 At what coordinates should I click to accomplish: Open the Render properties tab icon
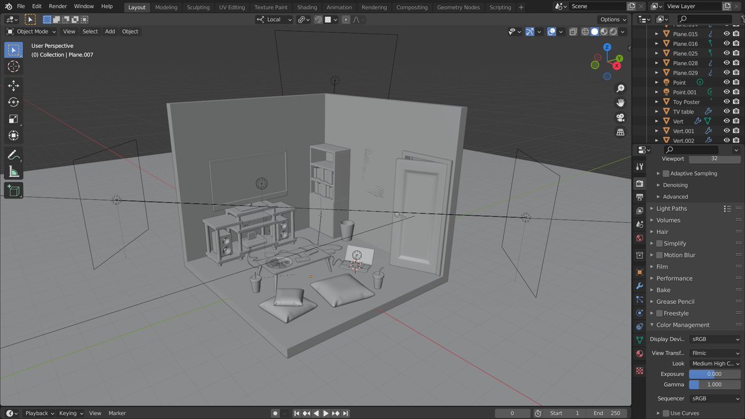click(x=639, y=184)
